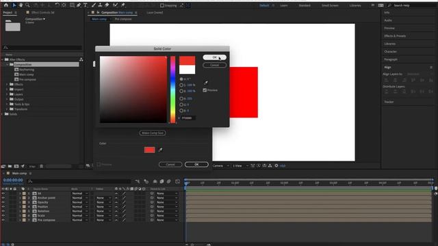438x246 pixels.
Task: Switch to the Project panel tab
Action: tap(8, 12)
